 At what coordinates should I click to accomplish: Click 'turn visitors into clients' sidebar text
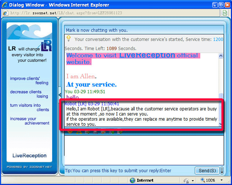(30, 107)
